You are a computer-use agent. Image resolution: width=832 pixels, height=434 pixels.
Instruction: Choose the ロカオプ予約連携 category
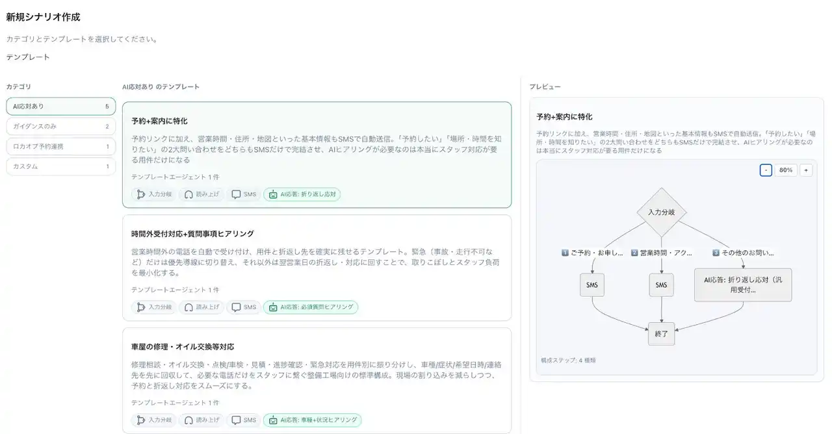pyautogui.click(x=60, y=147)
